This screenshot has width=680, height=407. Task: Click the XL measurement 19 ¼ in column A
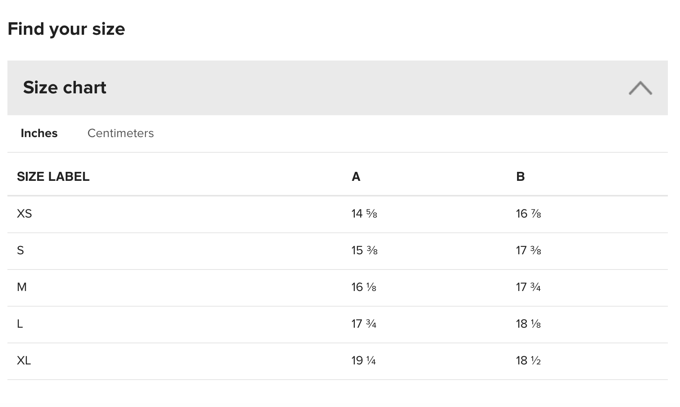tap(363, 361)
